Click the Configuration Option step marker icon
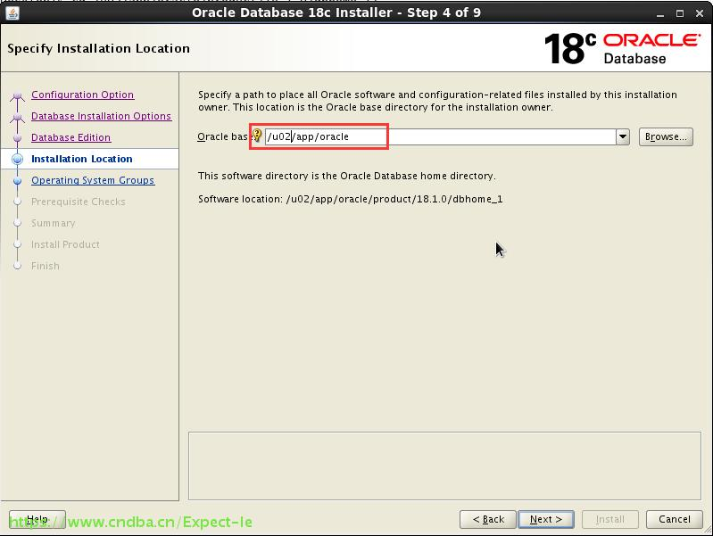Screen dimensions: 713x536 17,95
